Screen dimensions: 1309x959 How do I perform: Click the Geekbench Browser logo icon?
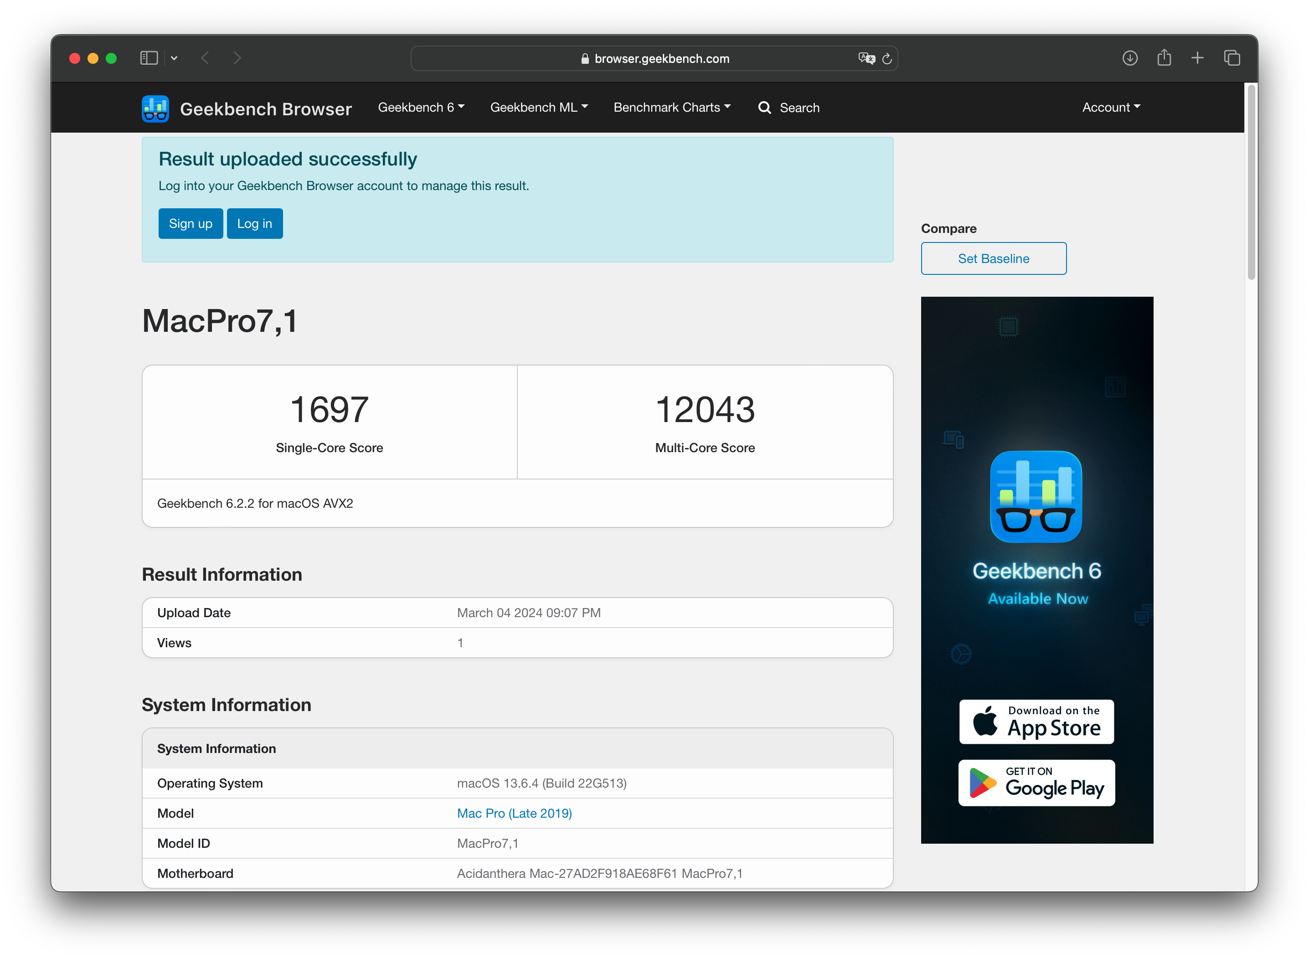155,108
